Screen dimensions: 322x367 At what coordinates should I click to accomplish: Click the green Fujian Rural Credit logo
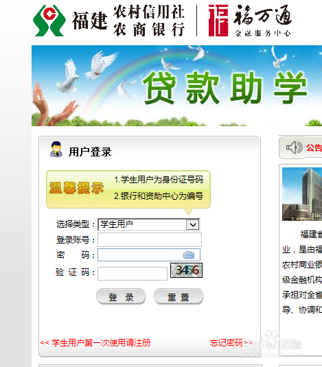[49, 21]
